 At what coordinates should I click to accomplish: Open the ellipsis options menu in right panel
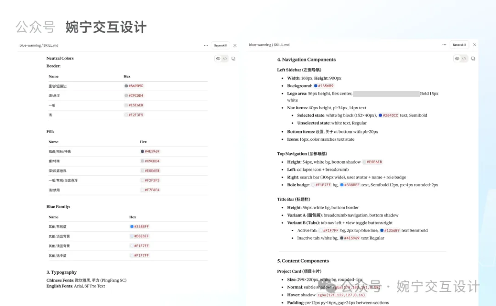(445, 45)
